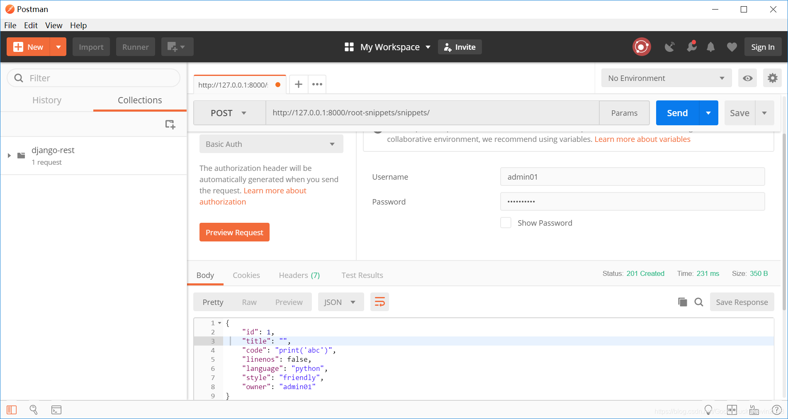This screenshot has height=419, width=788.
Task: Click the django-rest folder icon
Action: pos(21,156)
